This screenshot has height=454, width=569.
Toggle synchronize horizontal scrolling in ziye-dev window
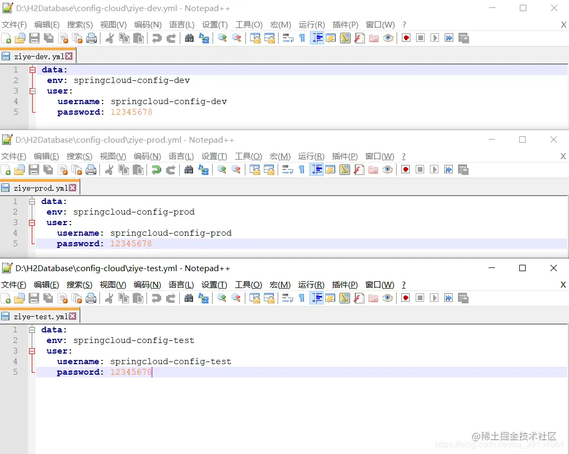click(x=270, y=38)
